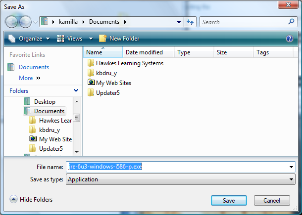Expand the Save as type dropdown
Viewport: 302px width, 215px height.
tap(292, 179)
